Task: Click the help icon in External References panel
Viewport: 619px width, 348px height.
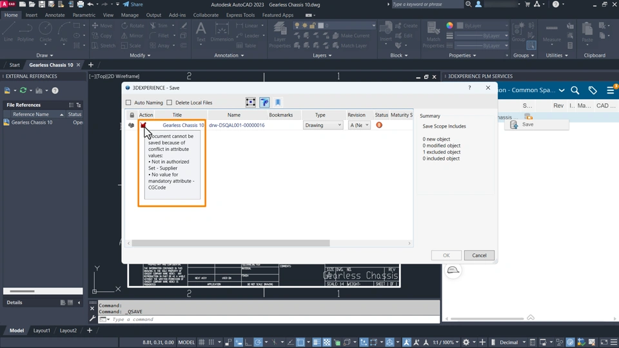Action: 55,90
